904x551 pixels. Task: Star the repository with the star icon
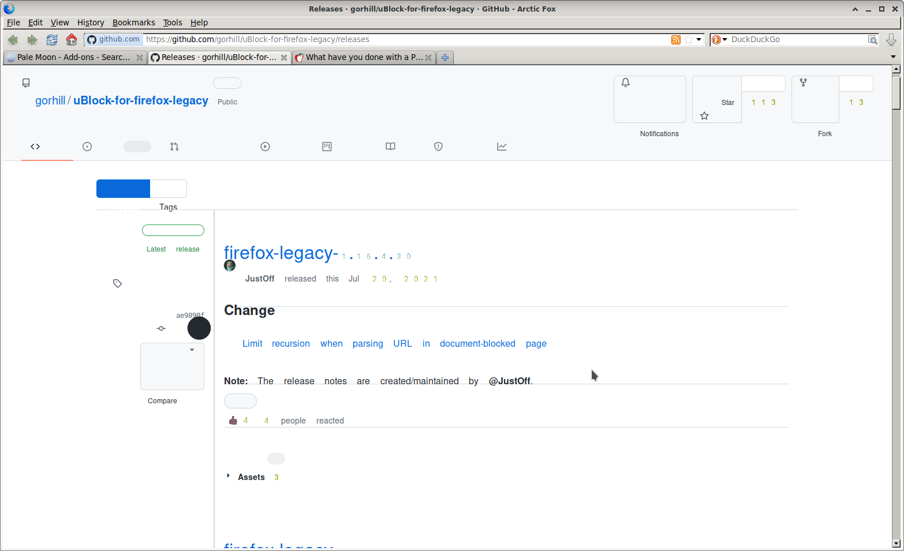point(704,116)
